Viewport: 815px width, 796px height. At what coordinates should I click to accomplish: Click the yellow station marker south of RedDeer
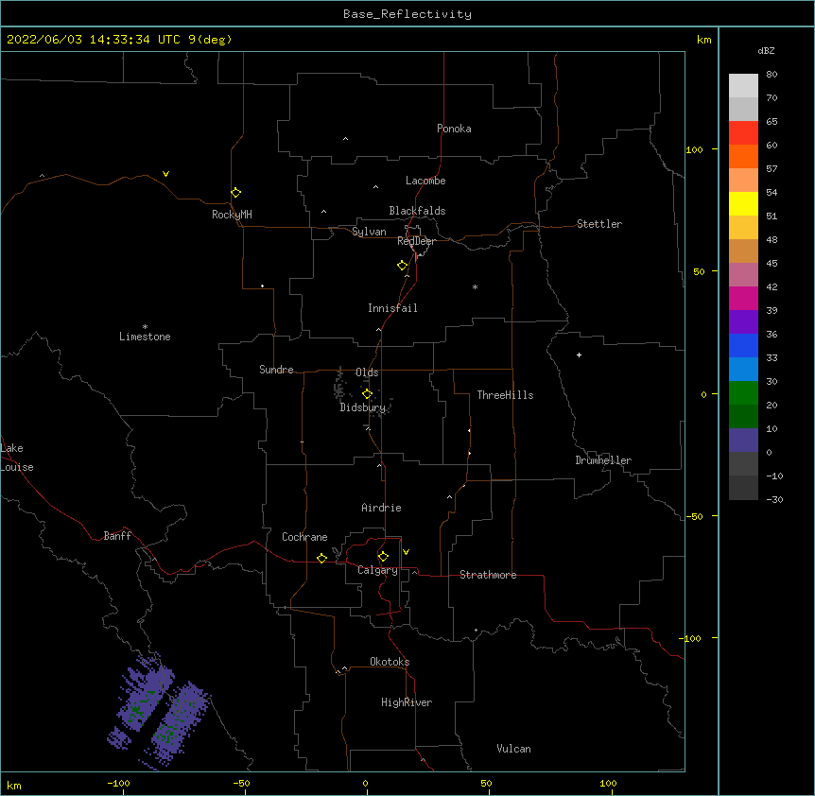[x=402, y=266]
